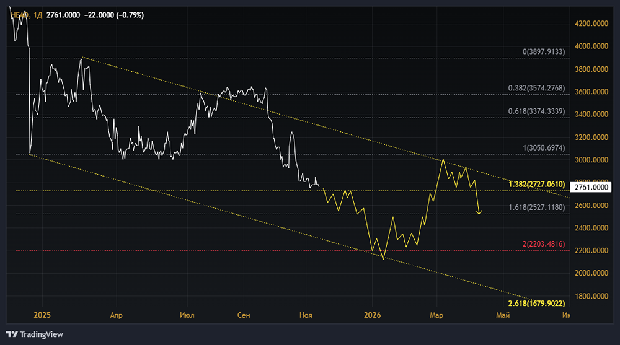Click the Июл label on time axis

187,315
